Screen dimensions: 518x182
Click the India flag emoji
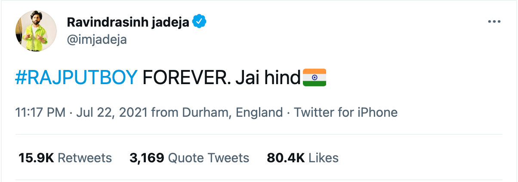(314, 78)
